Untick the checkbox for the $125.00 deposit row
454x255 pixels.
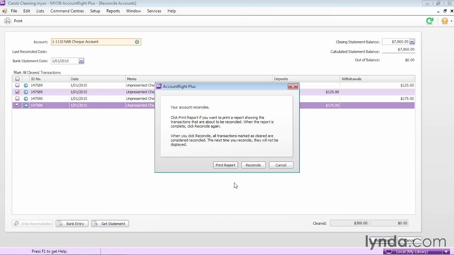(x=17, y=92)
